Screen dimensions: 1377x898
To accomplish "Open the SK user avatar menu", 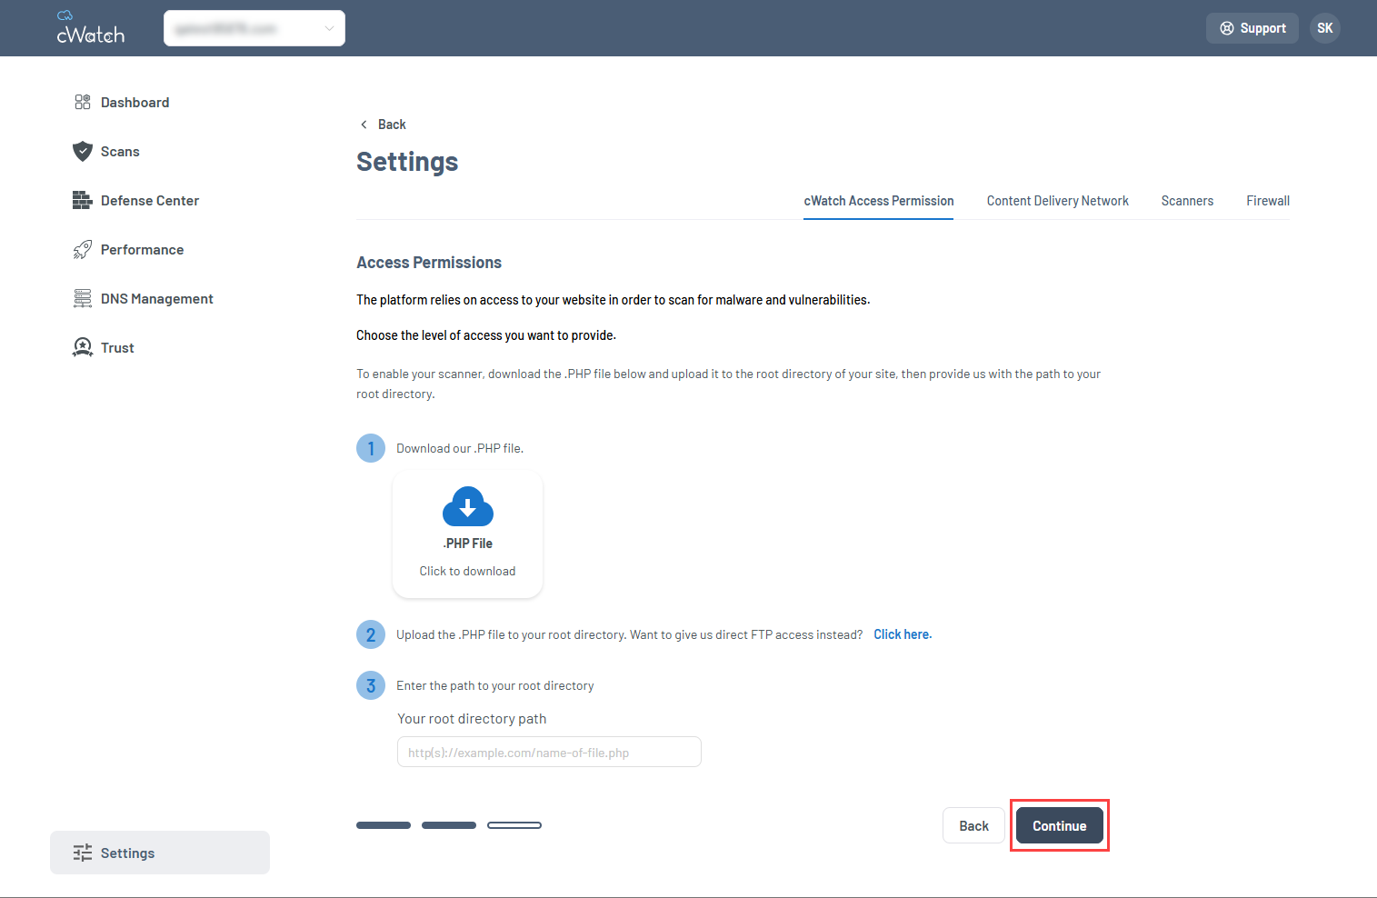I will point(1325,28).
